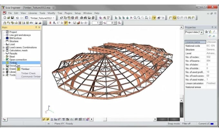Click the Steel service icon
Viewport: 219px width, 132px height.
(7, 57)
